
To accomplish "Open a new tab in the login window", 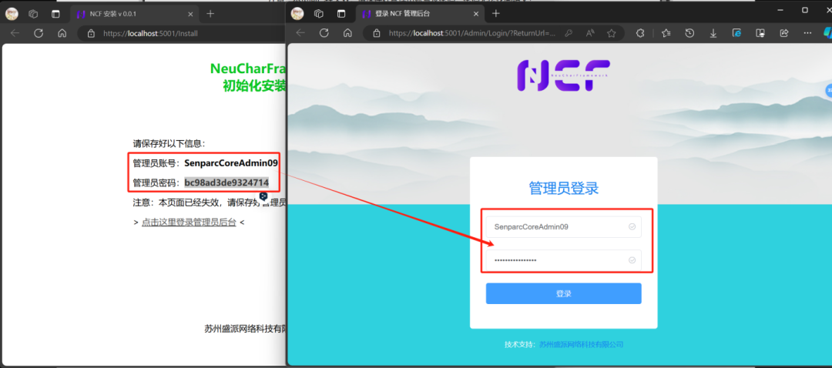I will 495,14.
